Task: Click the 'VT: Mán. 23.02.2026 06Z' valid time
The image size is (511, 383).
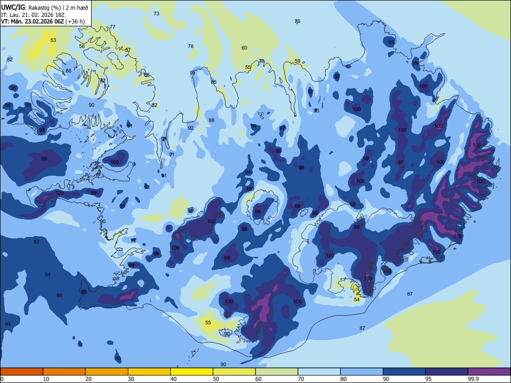Action: [x=33, y=21]
